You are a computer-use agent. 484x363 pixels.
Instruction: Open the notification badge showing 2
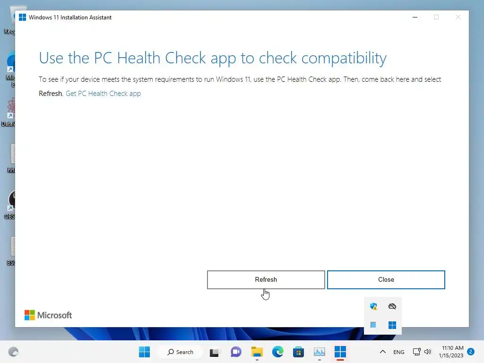[471, 352]
